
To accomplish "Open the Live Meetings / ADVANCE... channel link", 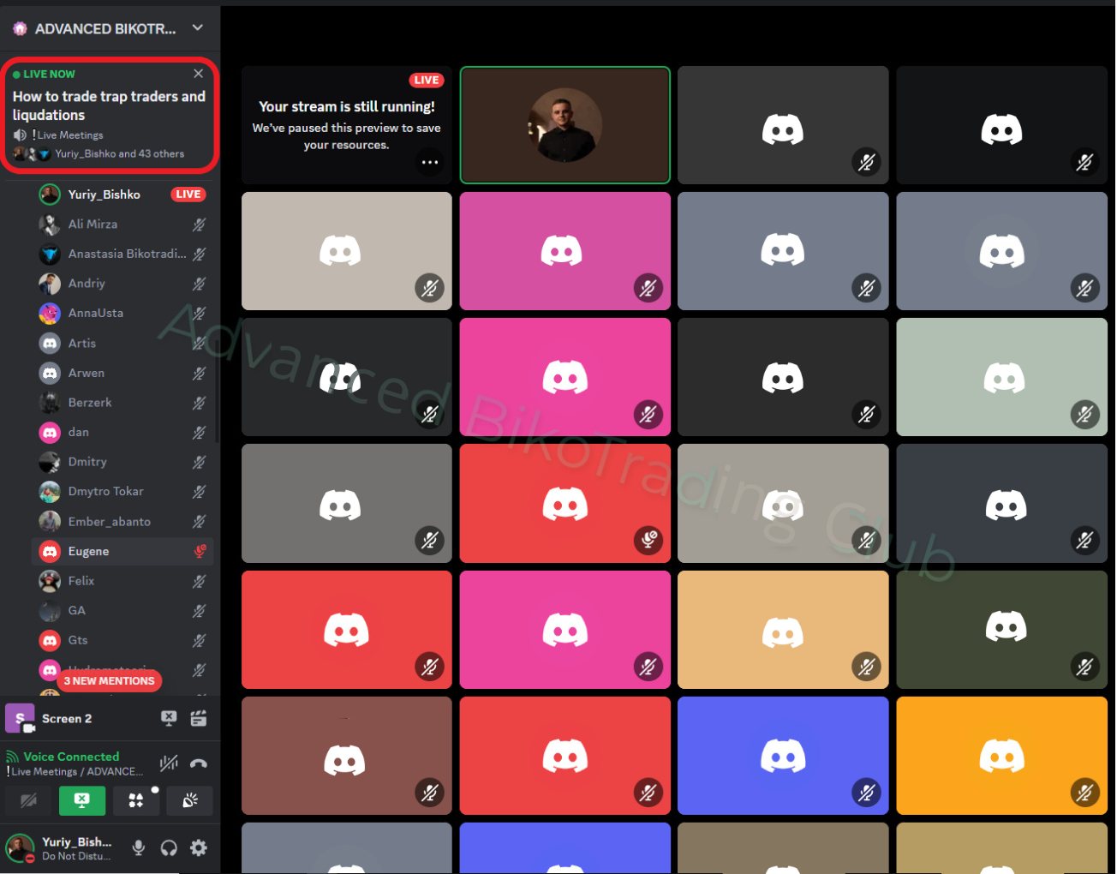I will click(x=75, y=772).
